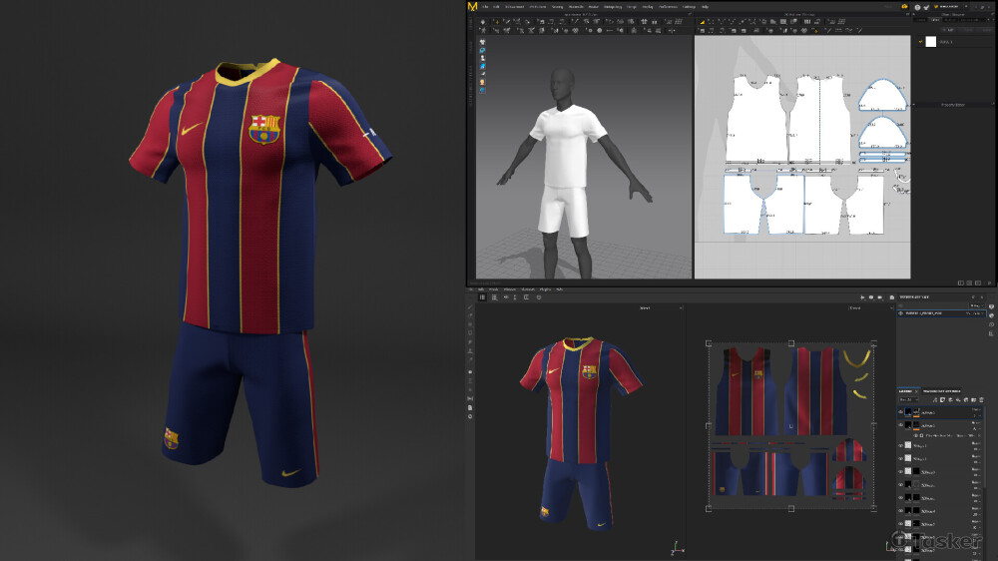Click the Marvelous Designer logo icon
Screen dimensions: 998x561
coord(472,7)
